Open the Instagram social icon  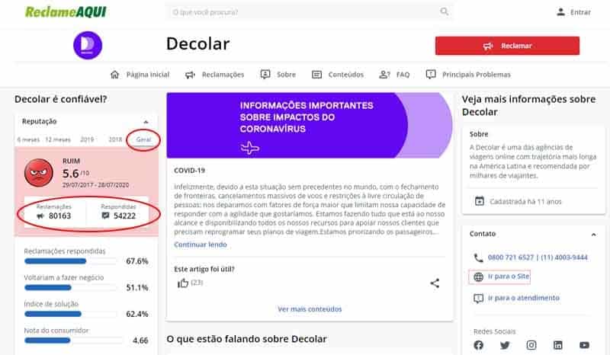pos(531,345)
